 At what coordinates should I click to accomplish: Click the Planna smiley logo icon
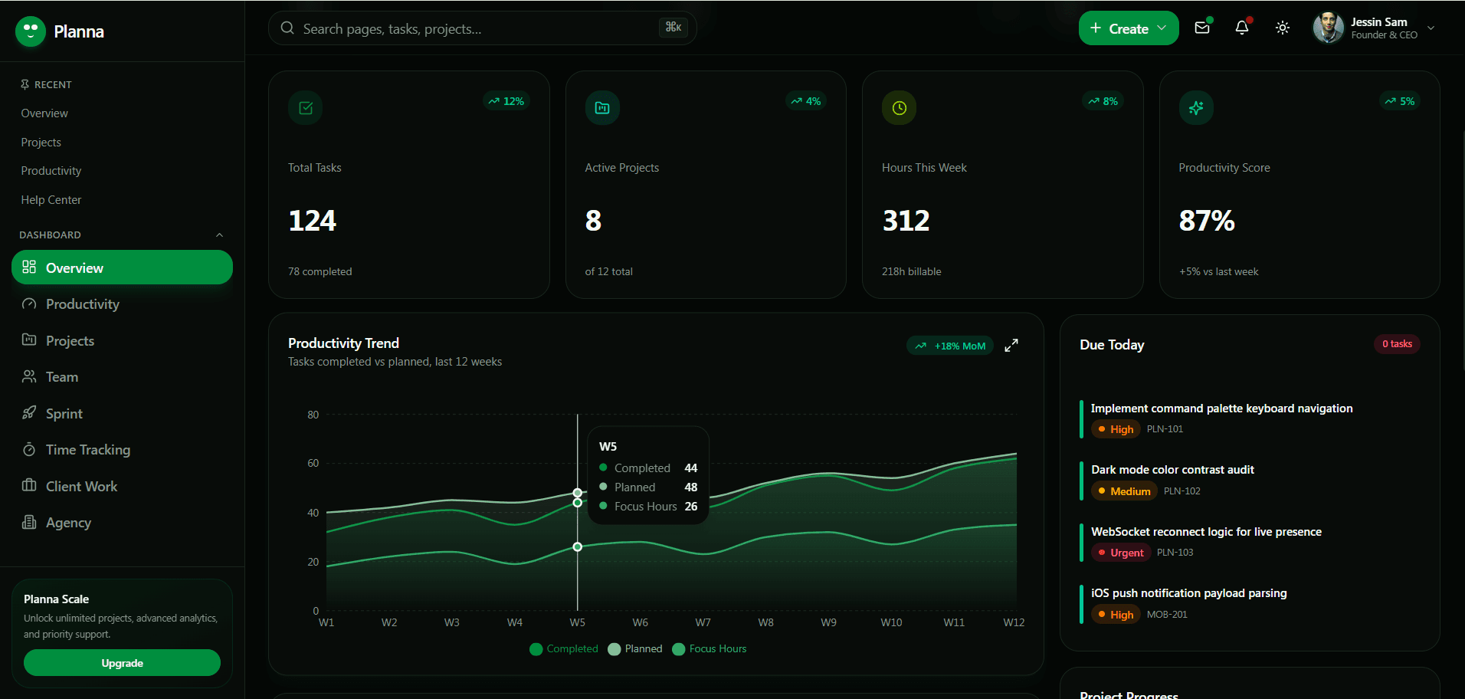point(31,31)
